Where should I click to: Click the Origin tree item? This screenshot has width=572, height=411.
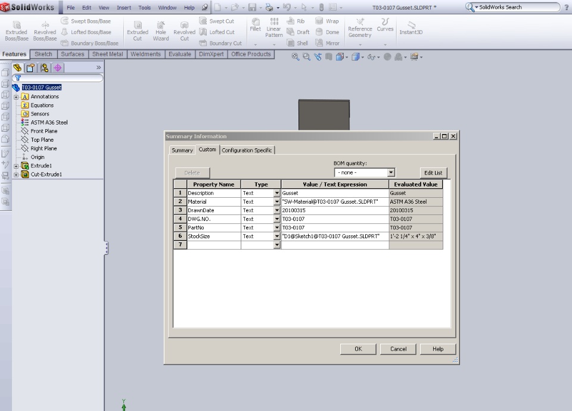pyautogui.click(x=37, y=157)
